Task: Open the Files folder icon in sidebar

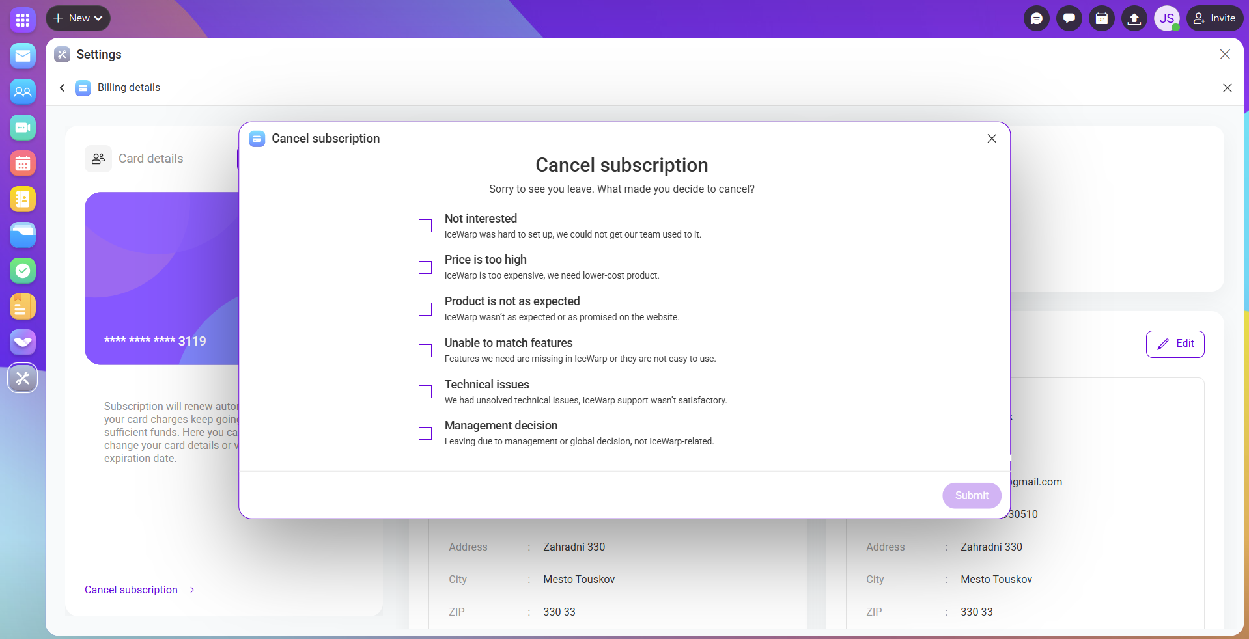Action: coord(23,235)
